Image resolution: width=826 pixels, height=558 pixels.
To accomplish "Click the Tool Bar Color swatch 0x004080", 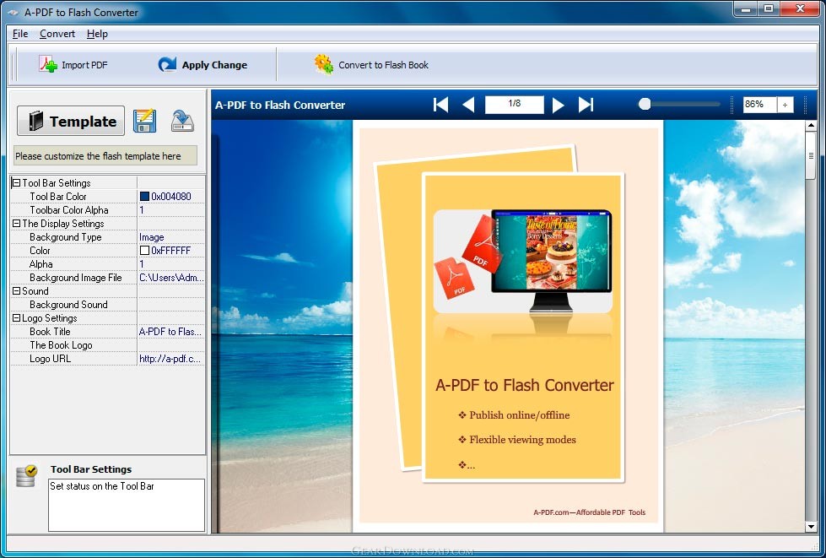I will click(144, 197).
